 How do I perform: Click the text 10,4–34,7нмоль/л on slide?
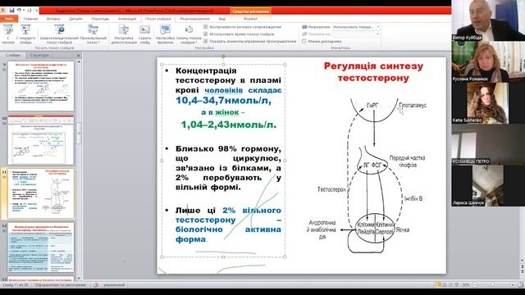[223, 100]
